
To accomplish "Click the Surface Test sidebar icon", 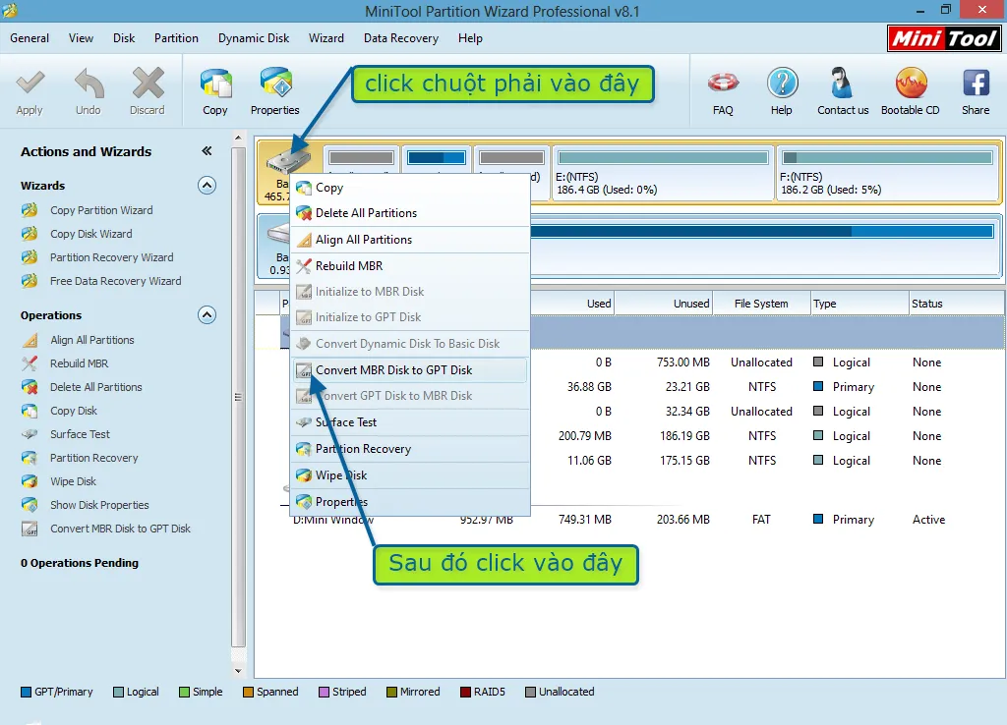I will pyautogui.click(x=30, y=434).
